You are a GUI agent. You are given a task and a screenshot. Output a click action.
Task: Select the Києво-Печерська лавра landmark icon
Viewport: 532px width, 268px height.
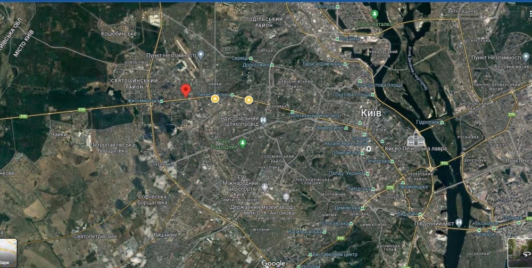click(416, 138)
